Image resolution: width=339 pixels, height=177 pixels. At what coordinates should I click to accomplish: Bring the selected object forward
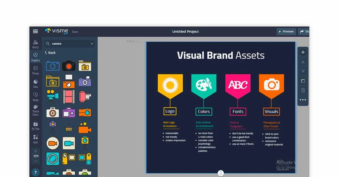click(x=303, y=62)
